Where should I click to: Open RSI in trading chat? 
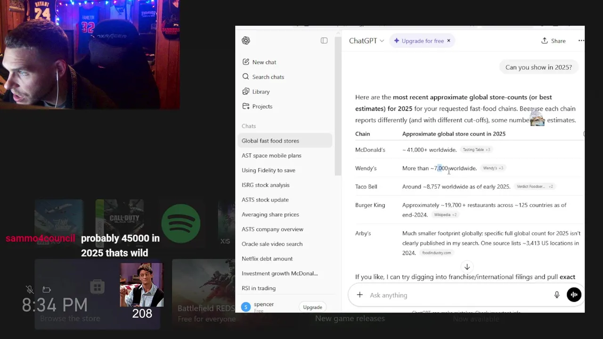tap(285, 288)
